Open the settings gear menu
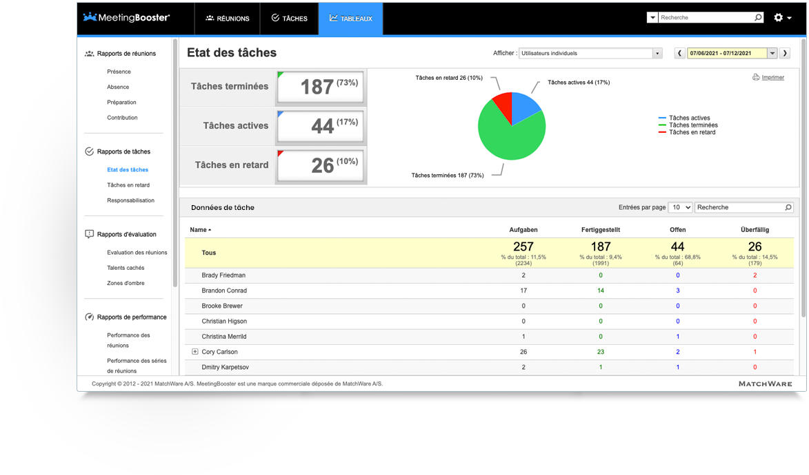Screen dimensions: 809x475 (782, 17)
